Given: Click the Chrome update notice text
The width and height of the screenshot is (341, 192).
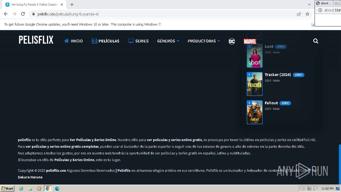Looking at the screenshot, I should 83,24.
